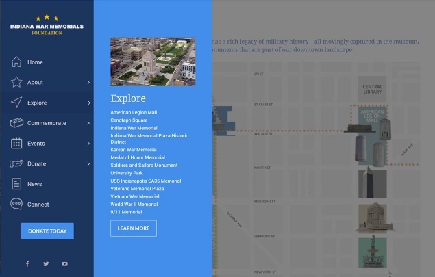This screenshot has height=277, width=435.
Task: Open the American Legion Mall link
Action: pos(134,112)
